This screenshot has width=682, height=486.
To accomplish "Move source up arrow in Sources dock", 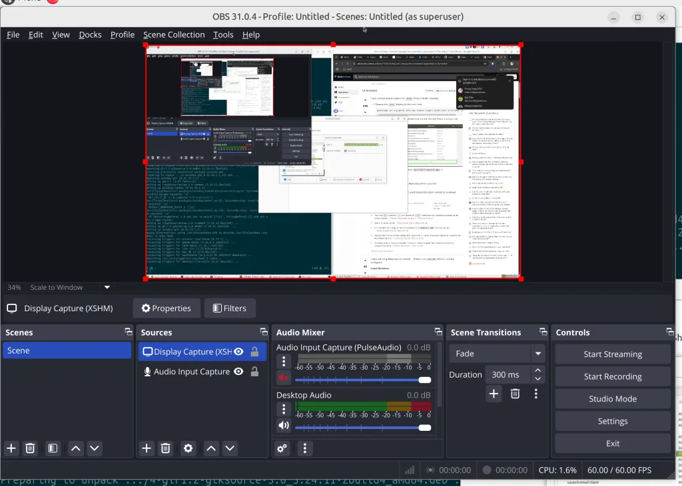I will tap(211, 448).
